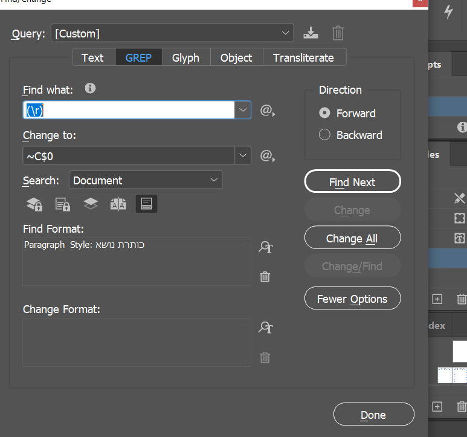
Task: Toggle Include Hidden Layers search option
Action: tap(91, 204)
